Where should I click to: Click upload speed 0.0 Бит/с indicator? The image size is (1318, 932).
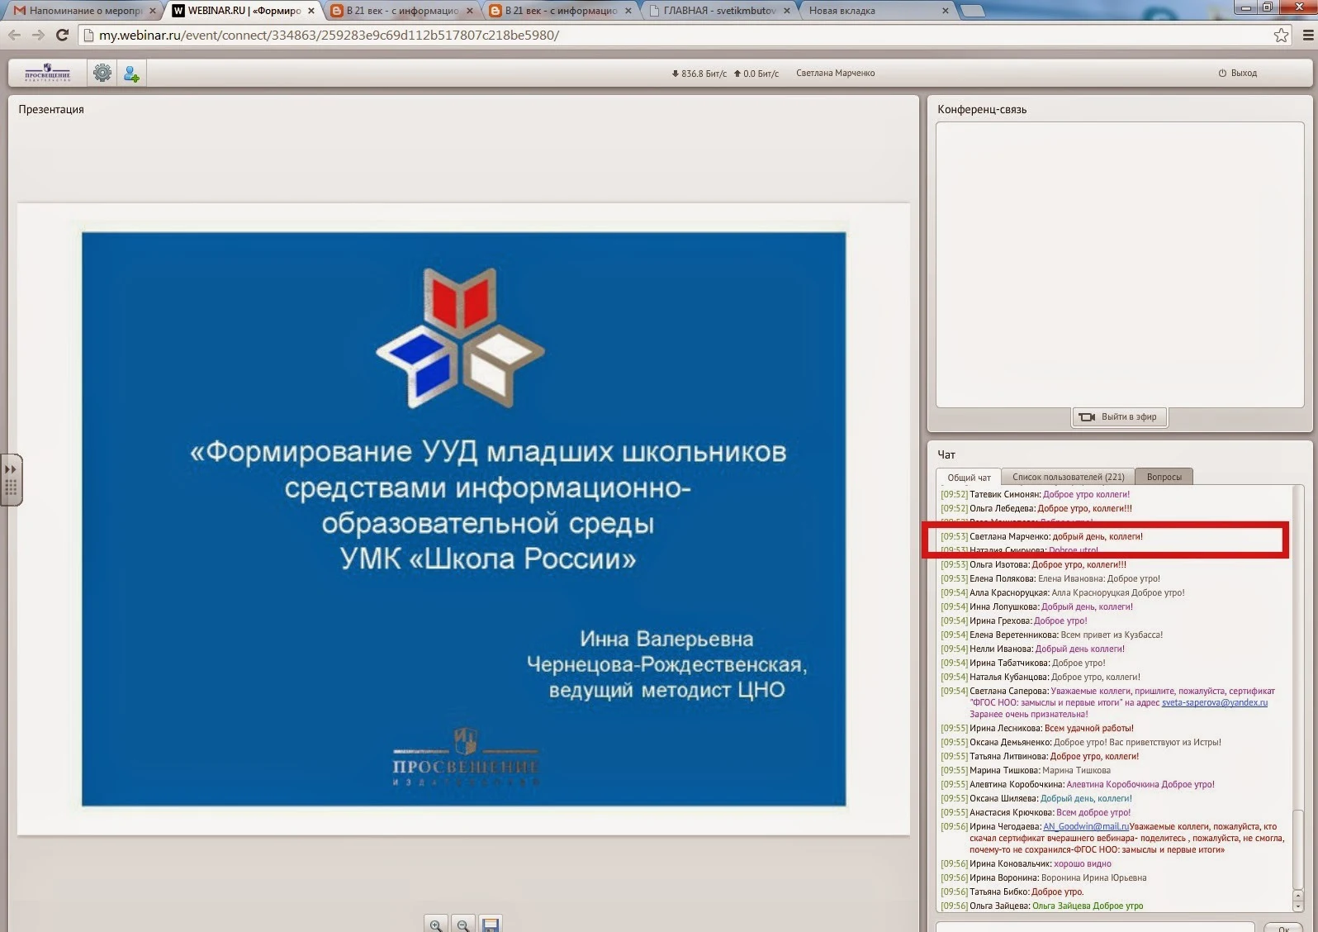(x=756, y=74)
